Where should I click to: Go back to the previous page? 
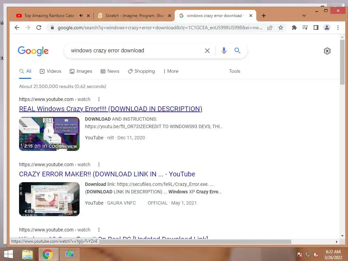(x=17, y=28)
